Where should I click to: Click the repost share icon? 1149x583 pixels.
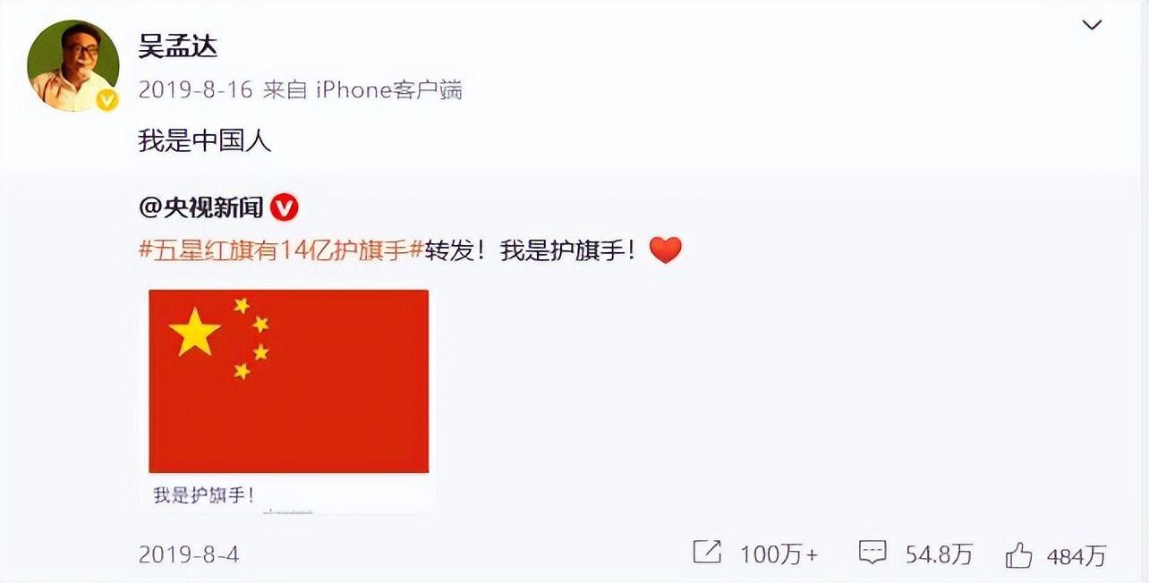707,553
